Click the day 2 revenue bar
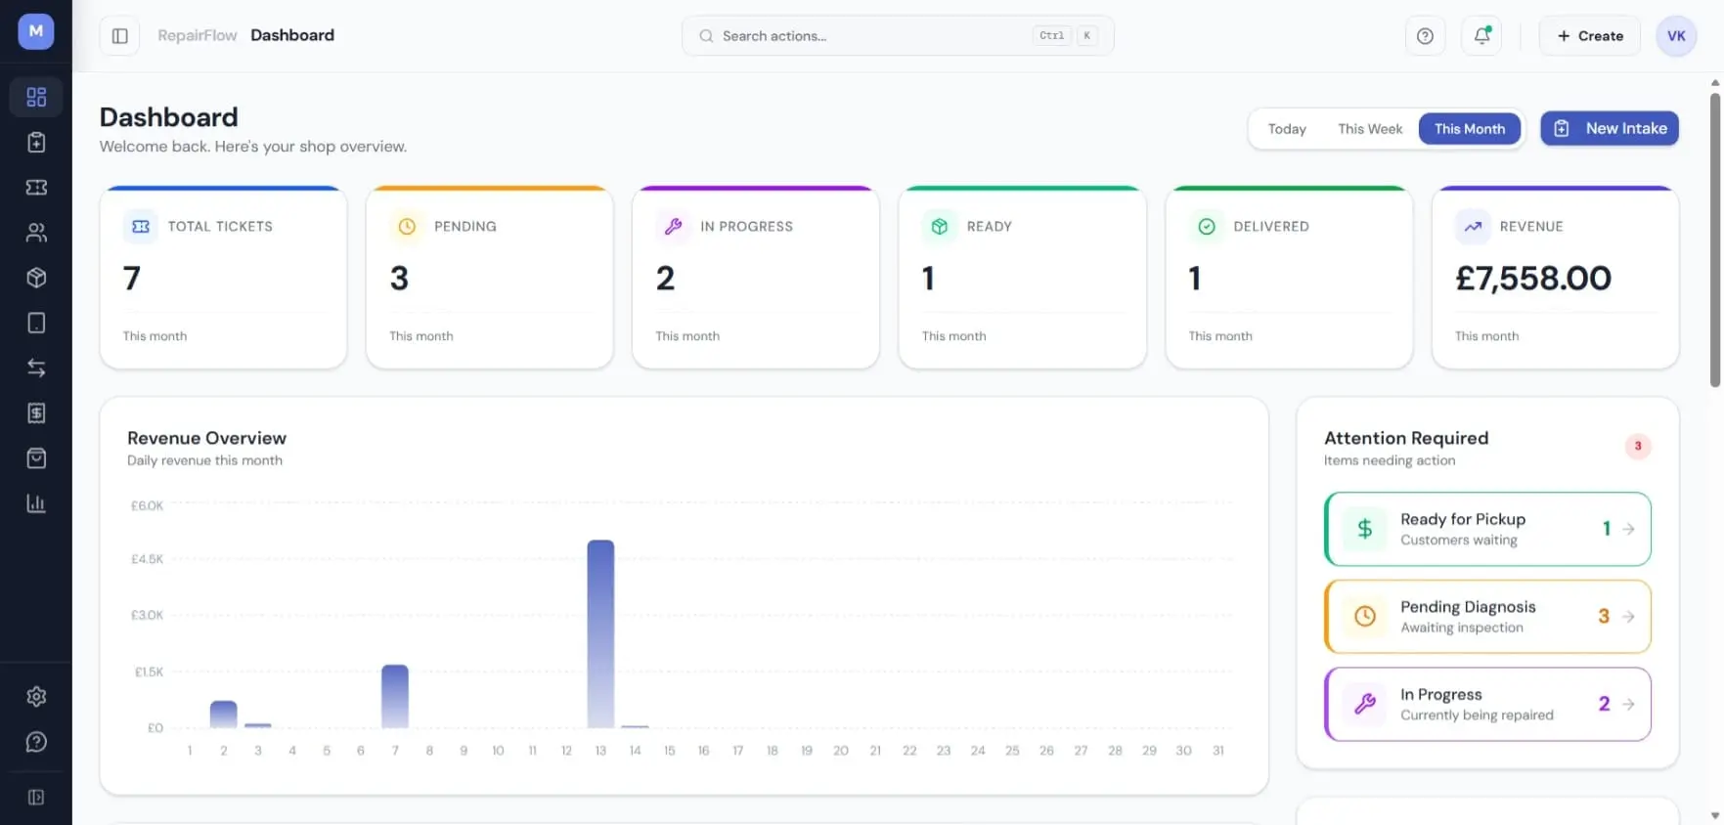Viewport: 1724px width, 825px height. click(x=224, y=715)
